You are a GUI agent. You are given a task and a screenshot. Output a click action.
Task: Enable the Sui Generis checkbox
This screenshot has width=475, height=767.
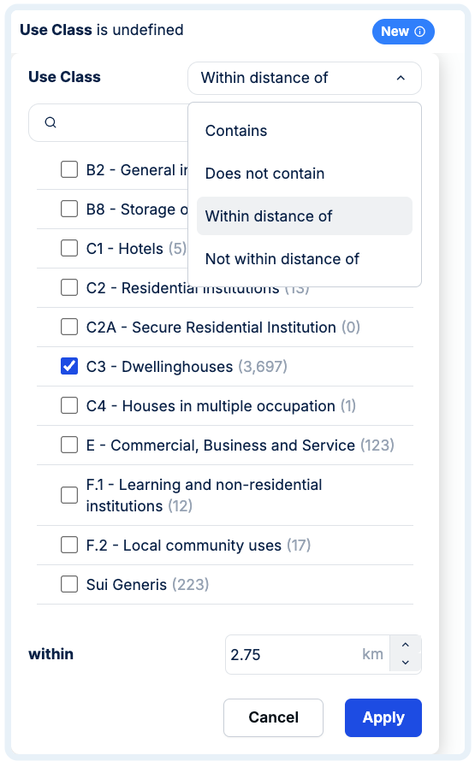click(69, 584)
